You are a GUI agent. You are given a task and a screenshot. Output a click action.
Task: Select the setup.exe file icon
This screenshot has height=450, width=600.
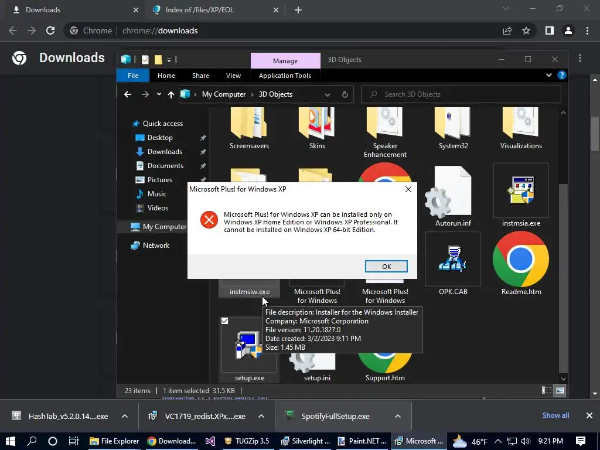point(248,344)
